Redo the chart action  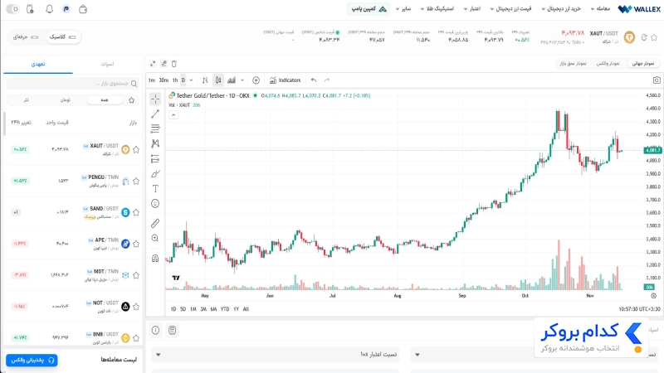tap(327, 80)
